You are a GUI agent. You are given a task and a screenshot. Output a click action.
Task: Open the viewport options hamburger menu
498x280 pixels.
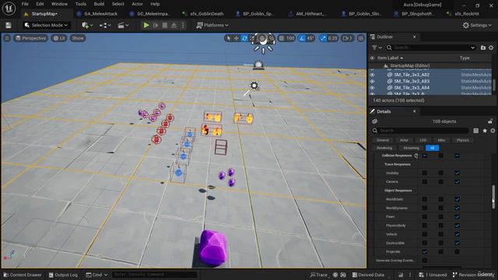[x=7, y=38]
